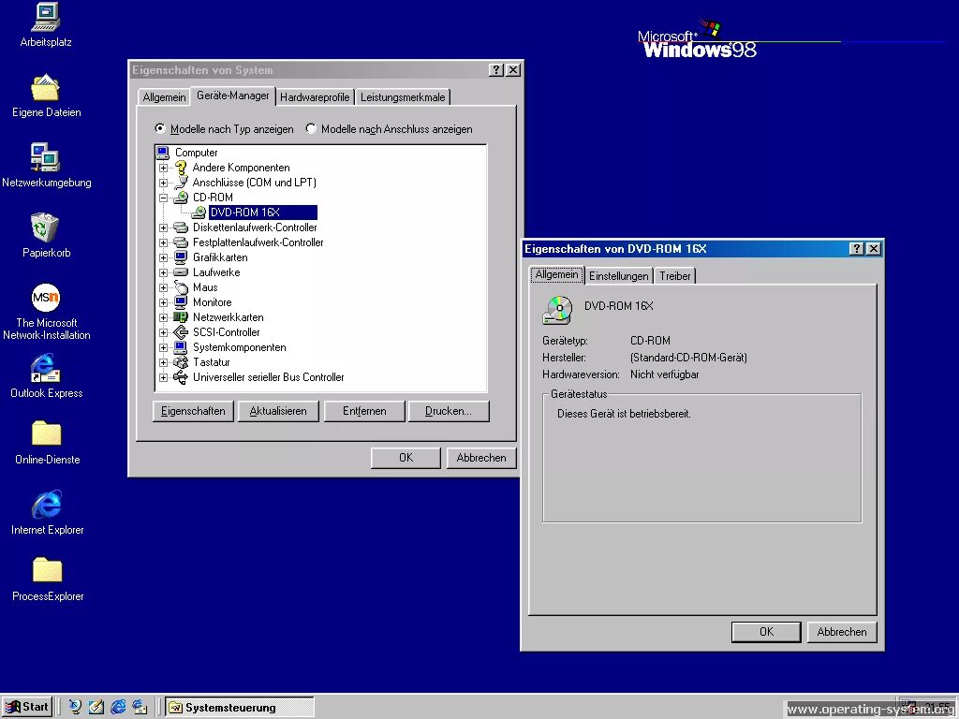Click Abbrechen in System properties dialog

coord(481,457)
